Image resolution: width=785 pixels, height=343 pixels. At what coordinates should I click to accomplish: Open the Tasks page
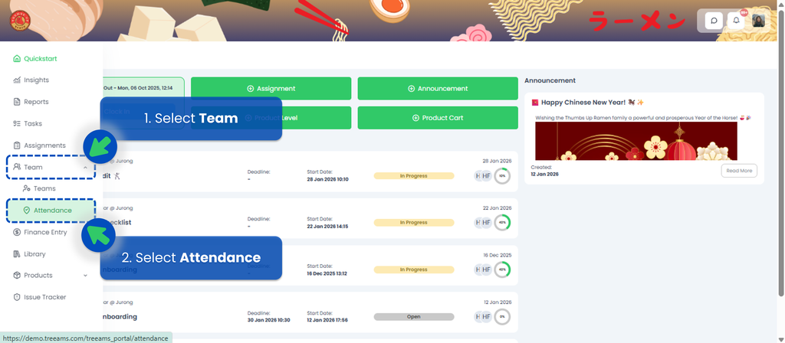click(x=32, y=123)
